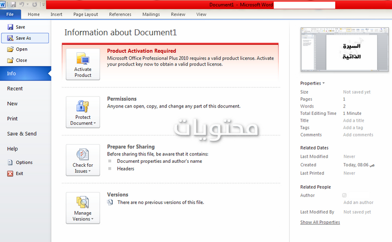Open the Review tab
The height and width of the screenshot is (242, 392).
click(x=178, y=15)
